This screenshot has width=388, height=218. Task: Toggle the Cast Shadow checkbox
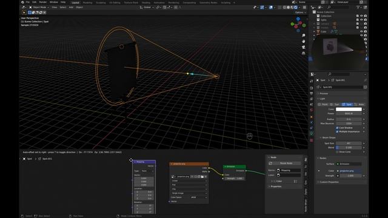coord(337,128)
